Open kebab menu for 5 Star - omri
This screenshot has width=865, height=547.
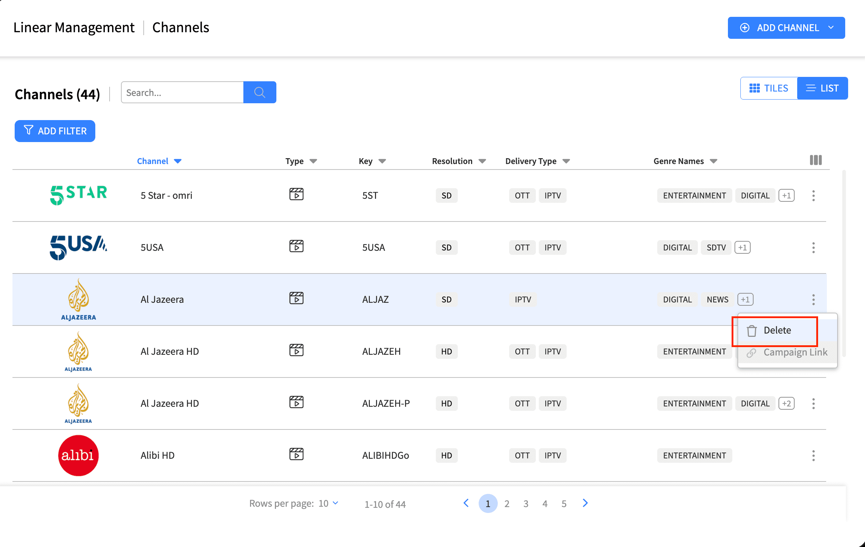pyautogui.click(x=813, y=196)
